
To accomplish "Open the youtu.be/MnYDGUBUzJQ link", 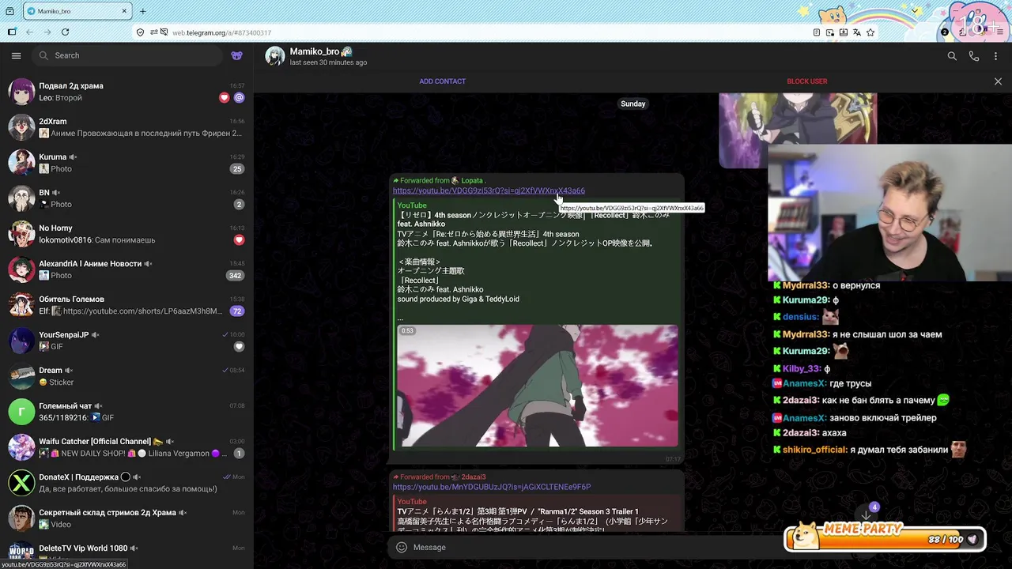I will pyautogui.click(x=492, y=487).
